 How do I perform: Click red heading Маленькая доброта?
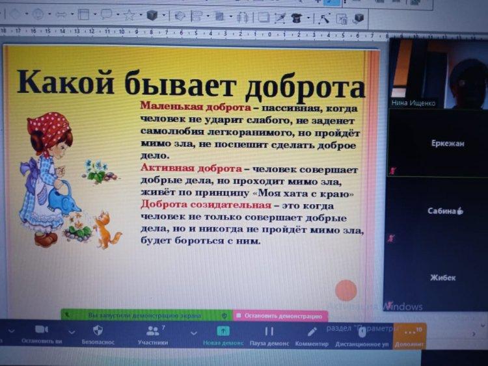pyautogui.click(x=195, y=107)
